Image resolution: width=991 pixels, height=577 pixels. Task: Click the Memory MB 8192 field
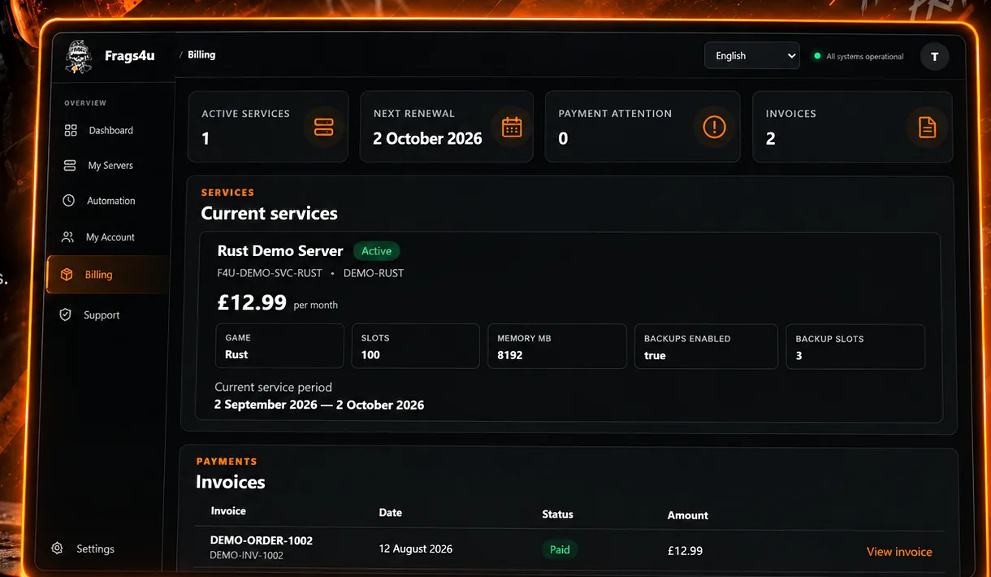557,346
